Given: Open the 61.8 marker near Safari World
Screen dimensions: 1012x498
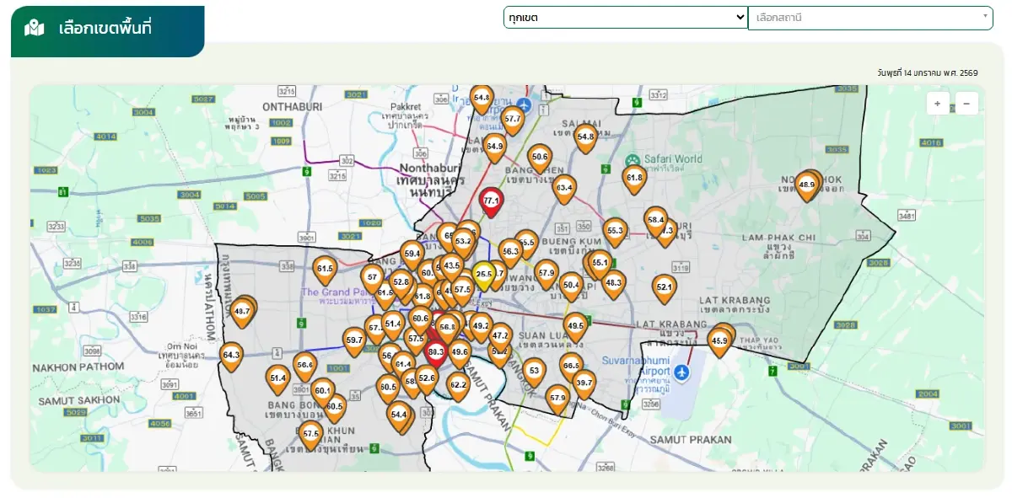Looking at the screenshot, I should click(x=634, y=179).
